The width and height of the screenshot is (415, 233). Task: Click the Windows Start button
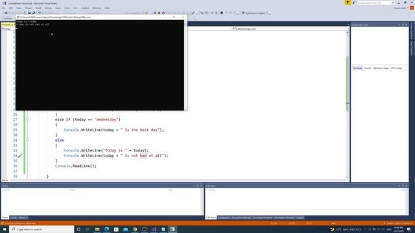pyautogui.click(x=5, y=229)
